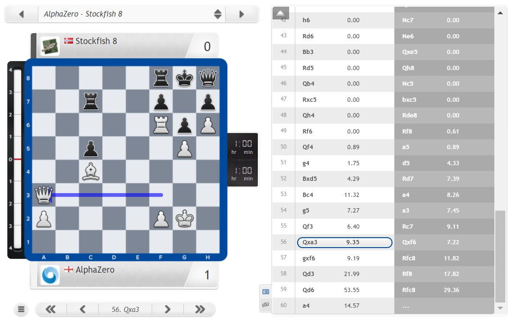510x320 pixels.
Task: Select the black queen on h8
Action: pyautogui.click(x=208, y=78)
